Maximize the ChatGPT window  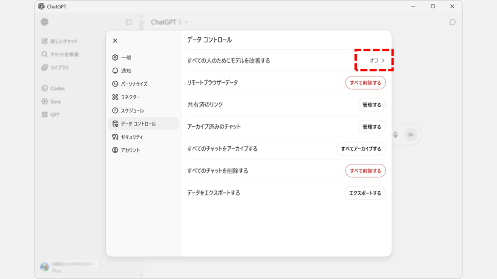coord(432,6)
